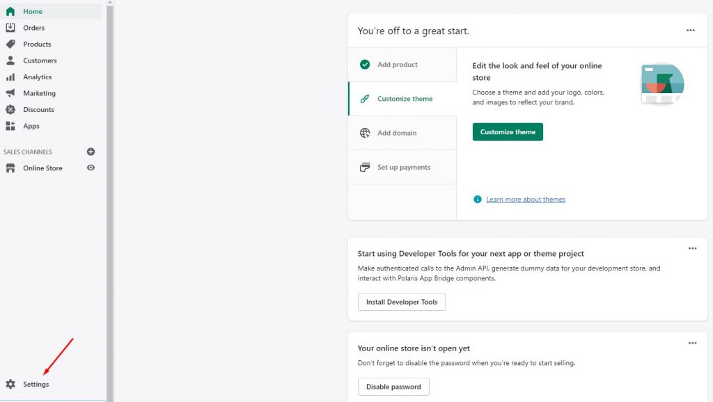
Task: Click 'Edit the look and feel' heading
Action: coord(537,72)
